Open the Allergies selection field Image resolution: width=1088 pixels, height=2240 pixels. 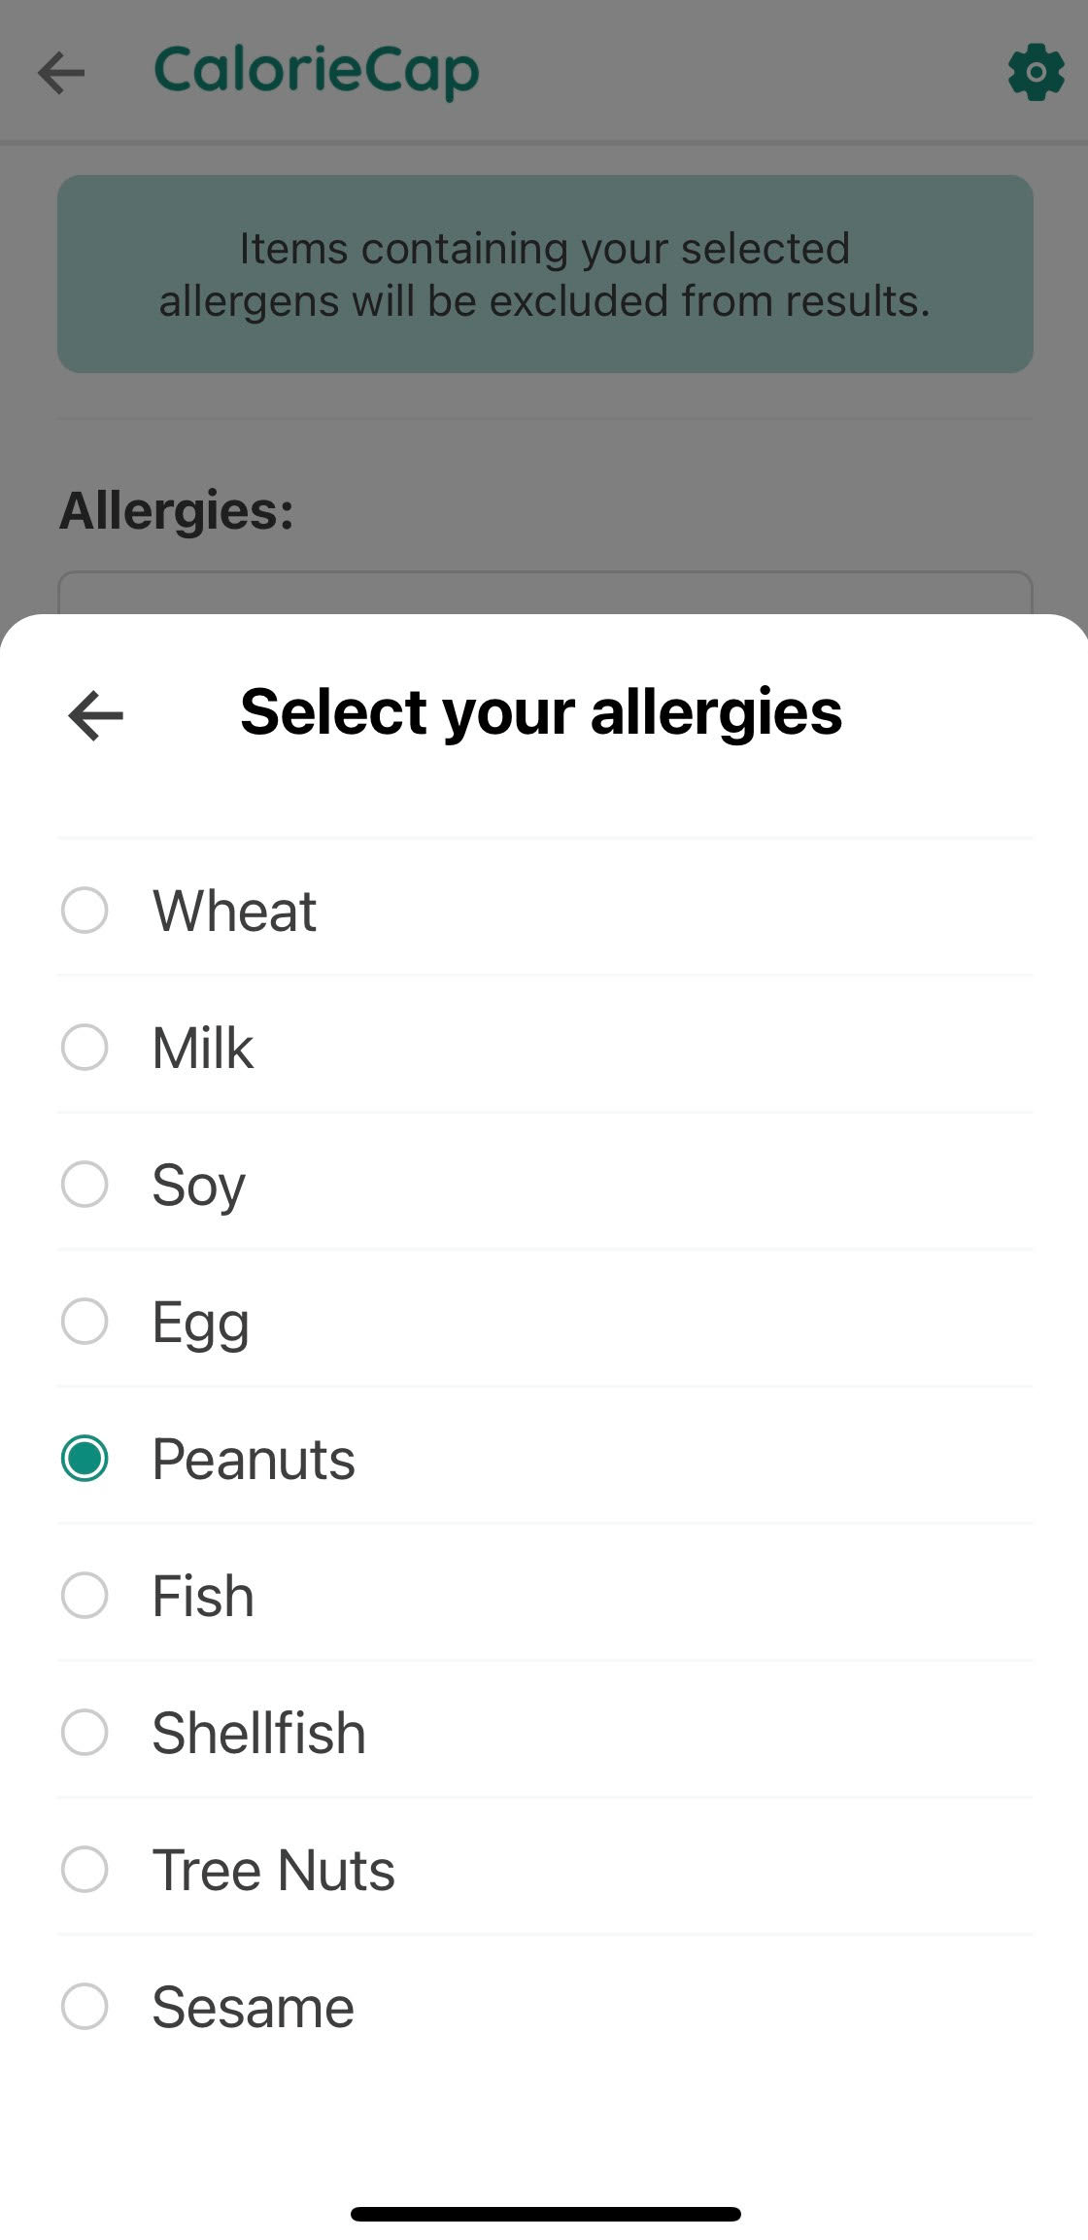[545, 593]
